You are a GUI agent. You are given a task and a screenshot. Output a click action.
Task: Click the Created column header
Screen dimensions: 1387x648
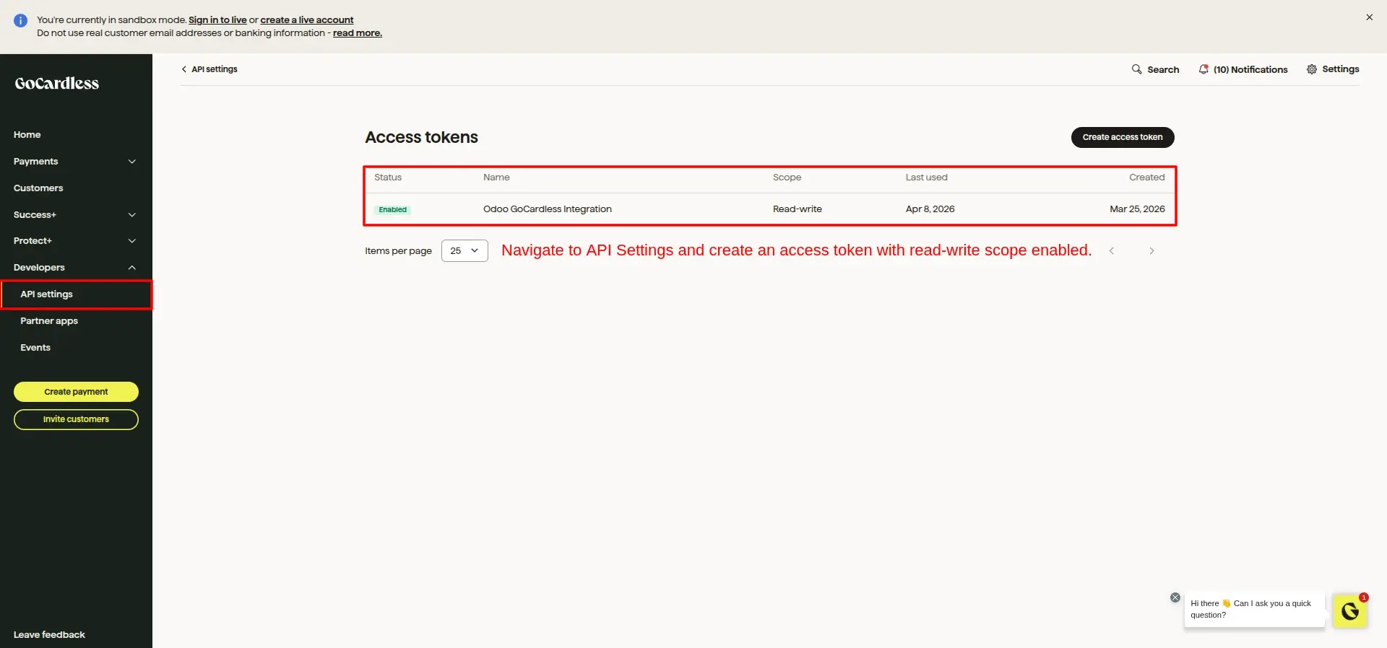pos(1147,178)
